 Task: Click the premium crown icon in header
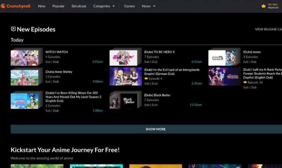[263, 6]
